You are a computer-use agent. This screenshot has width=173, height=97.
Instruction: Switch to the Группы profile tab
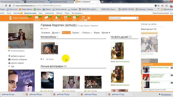pos(76,33)
